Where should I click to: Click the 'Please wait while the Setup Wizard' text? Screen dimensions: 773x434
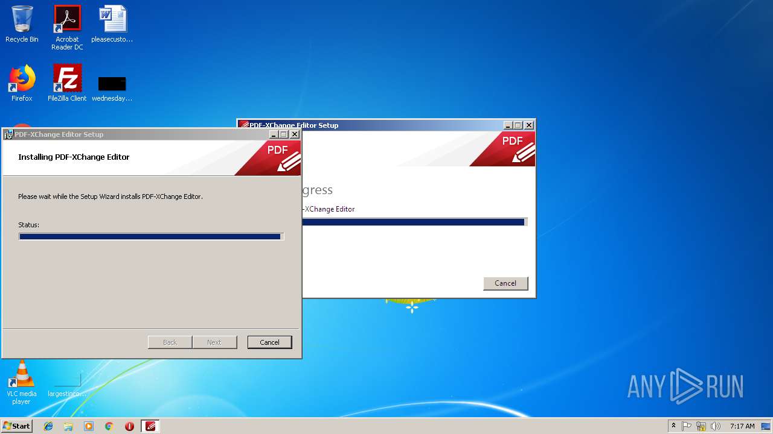point(111,197)
